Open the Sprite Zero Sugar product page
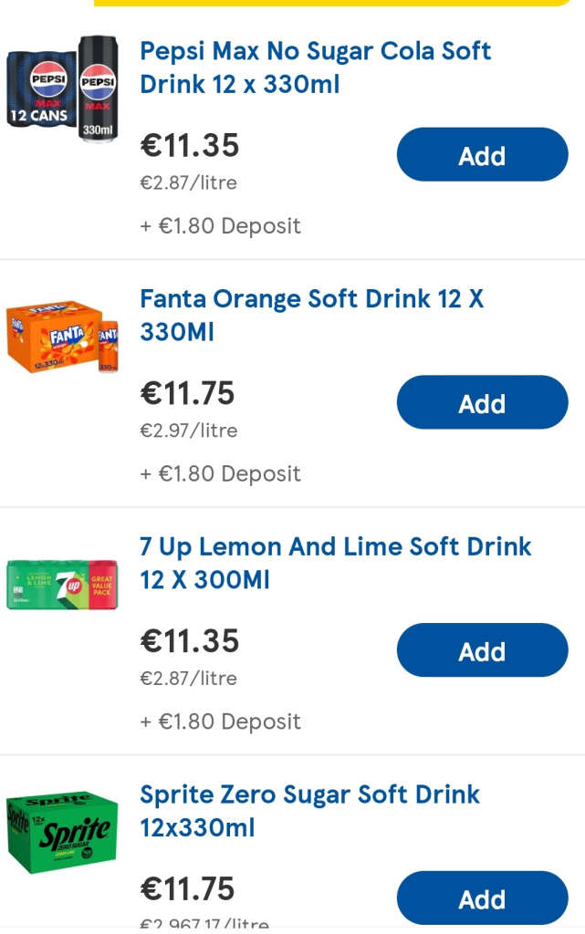The width and height of the screenshot is (585, 934). (x=309, y=811)
